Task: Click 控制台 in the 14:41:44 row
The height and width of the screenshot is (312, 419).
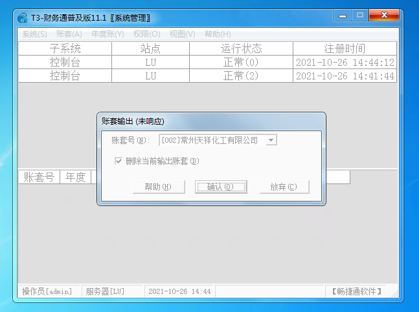Action: click(65, 76)
